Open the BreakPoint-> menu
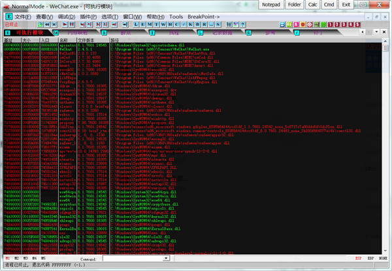 (x=203, y=17)
